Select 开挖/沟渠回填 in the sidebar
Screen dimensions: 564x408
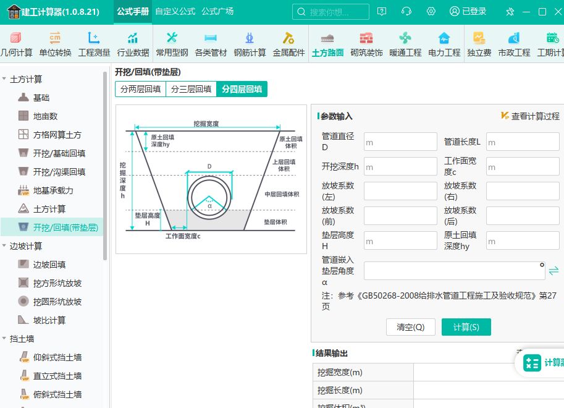pos(52,172)
